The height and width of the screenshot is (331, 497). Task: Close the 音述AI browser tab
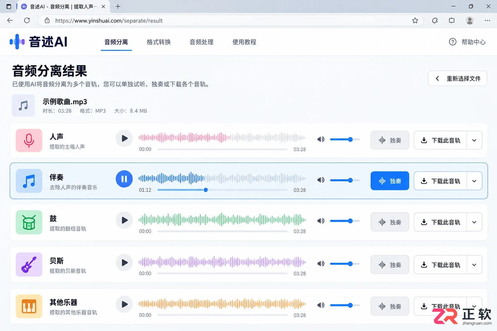(103, 7)
